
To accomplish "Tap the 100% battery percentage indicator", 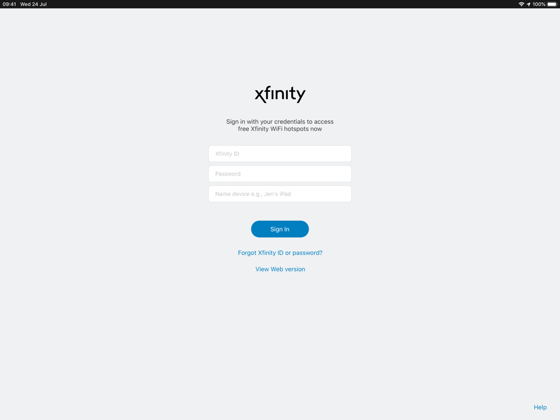I will tap(539, 4).
